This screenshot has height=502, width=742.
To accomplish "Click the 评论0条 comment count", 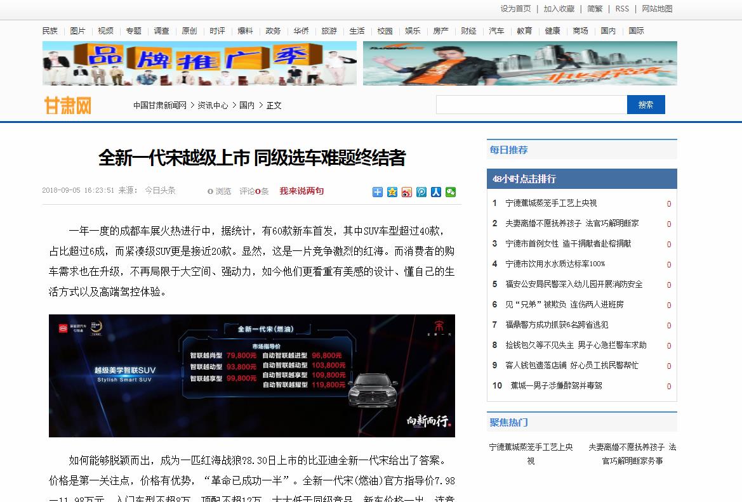I will pos(254,191).
